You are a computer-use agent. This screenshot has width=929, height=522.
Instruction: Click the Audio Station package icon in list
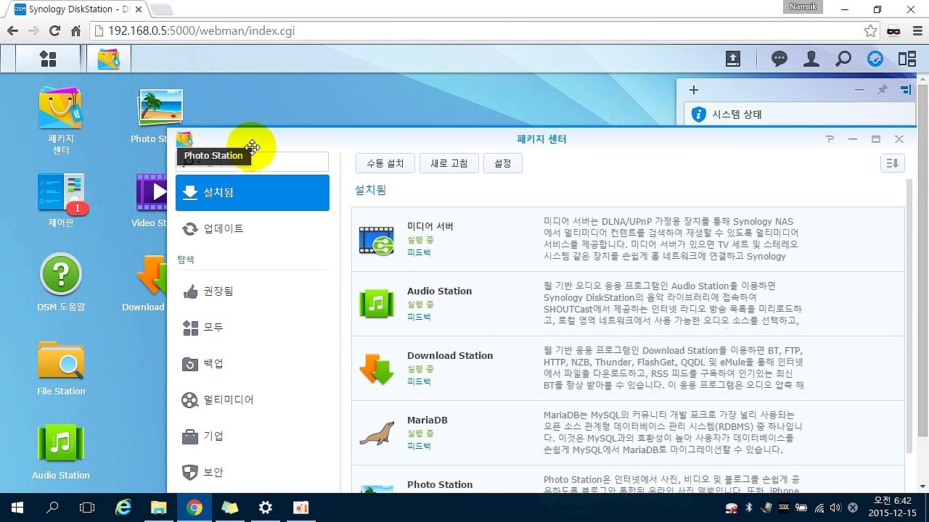point(376,304)
